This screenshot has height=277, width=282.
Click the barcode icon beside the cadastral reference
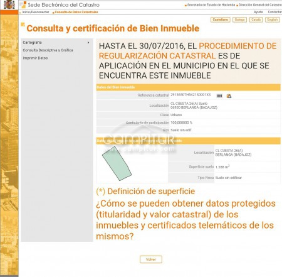pyautogui.click(x=219, y=95)
